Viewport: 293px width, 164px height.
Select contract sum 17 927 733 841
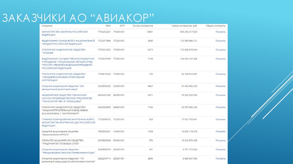[x=189, y=119]
